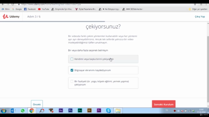Open the magnifier search app in the taskbar
Viewport: 209px width, 117px height.
pyautogui.click(x=42, y=110)
